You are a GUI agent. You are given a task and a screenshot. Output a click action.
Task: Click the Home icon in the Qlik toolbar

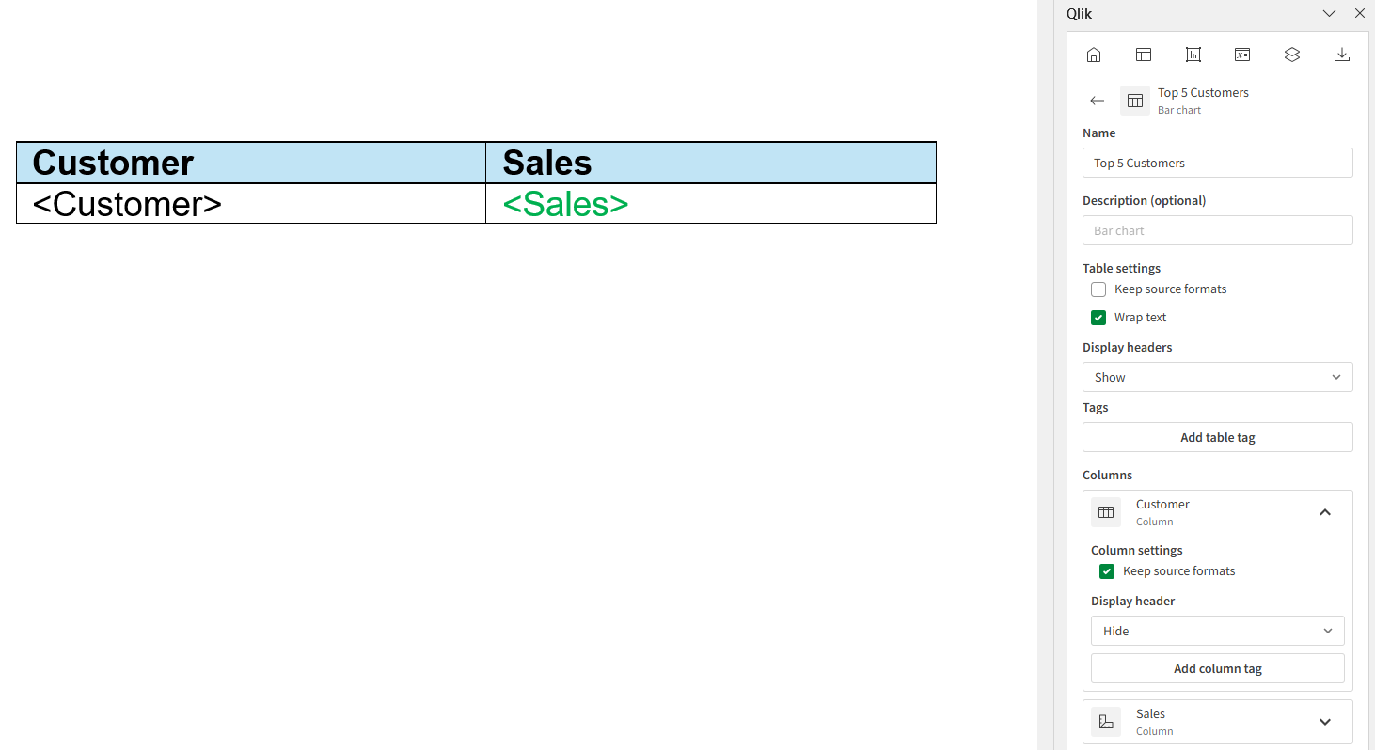(x=1094, y=55)
